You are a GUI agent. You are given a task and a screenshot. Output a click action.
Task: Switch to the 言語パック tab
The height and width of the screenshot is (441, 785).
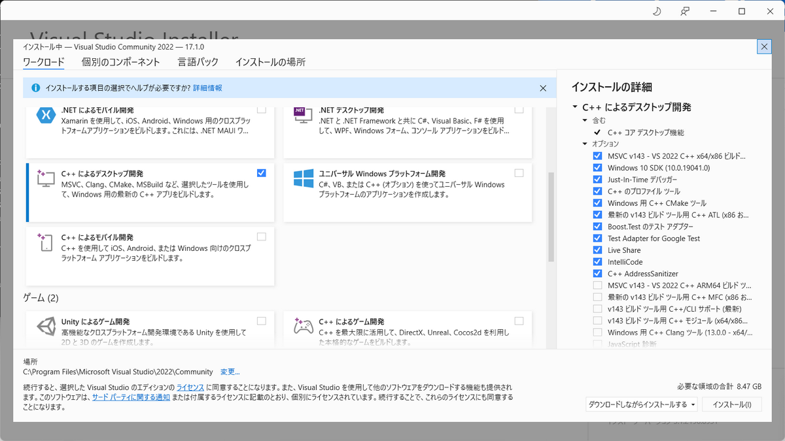pos(198,62)
